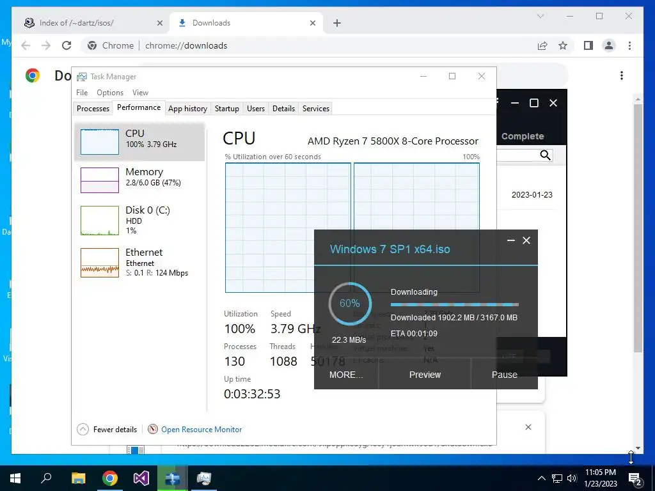Screen dimensions: 655x491
Task: Close the Downloads tab
Action: (312, 23)
